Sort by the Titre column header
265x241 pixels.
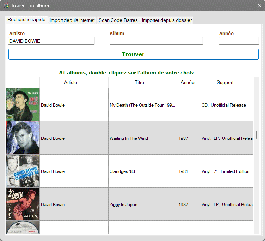(x=143, y=83)
